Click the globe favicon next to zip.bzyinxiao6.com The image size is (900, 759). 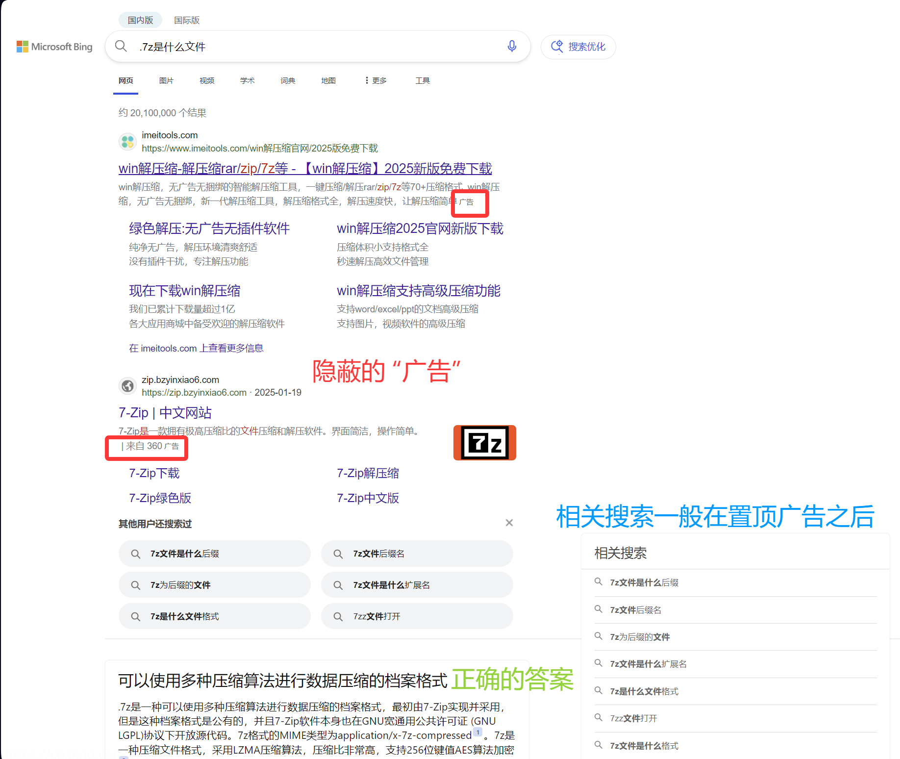click(127, 386)
